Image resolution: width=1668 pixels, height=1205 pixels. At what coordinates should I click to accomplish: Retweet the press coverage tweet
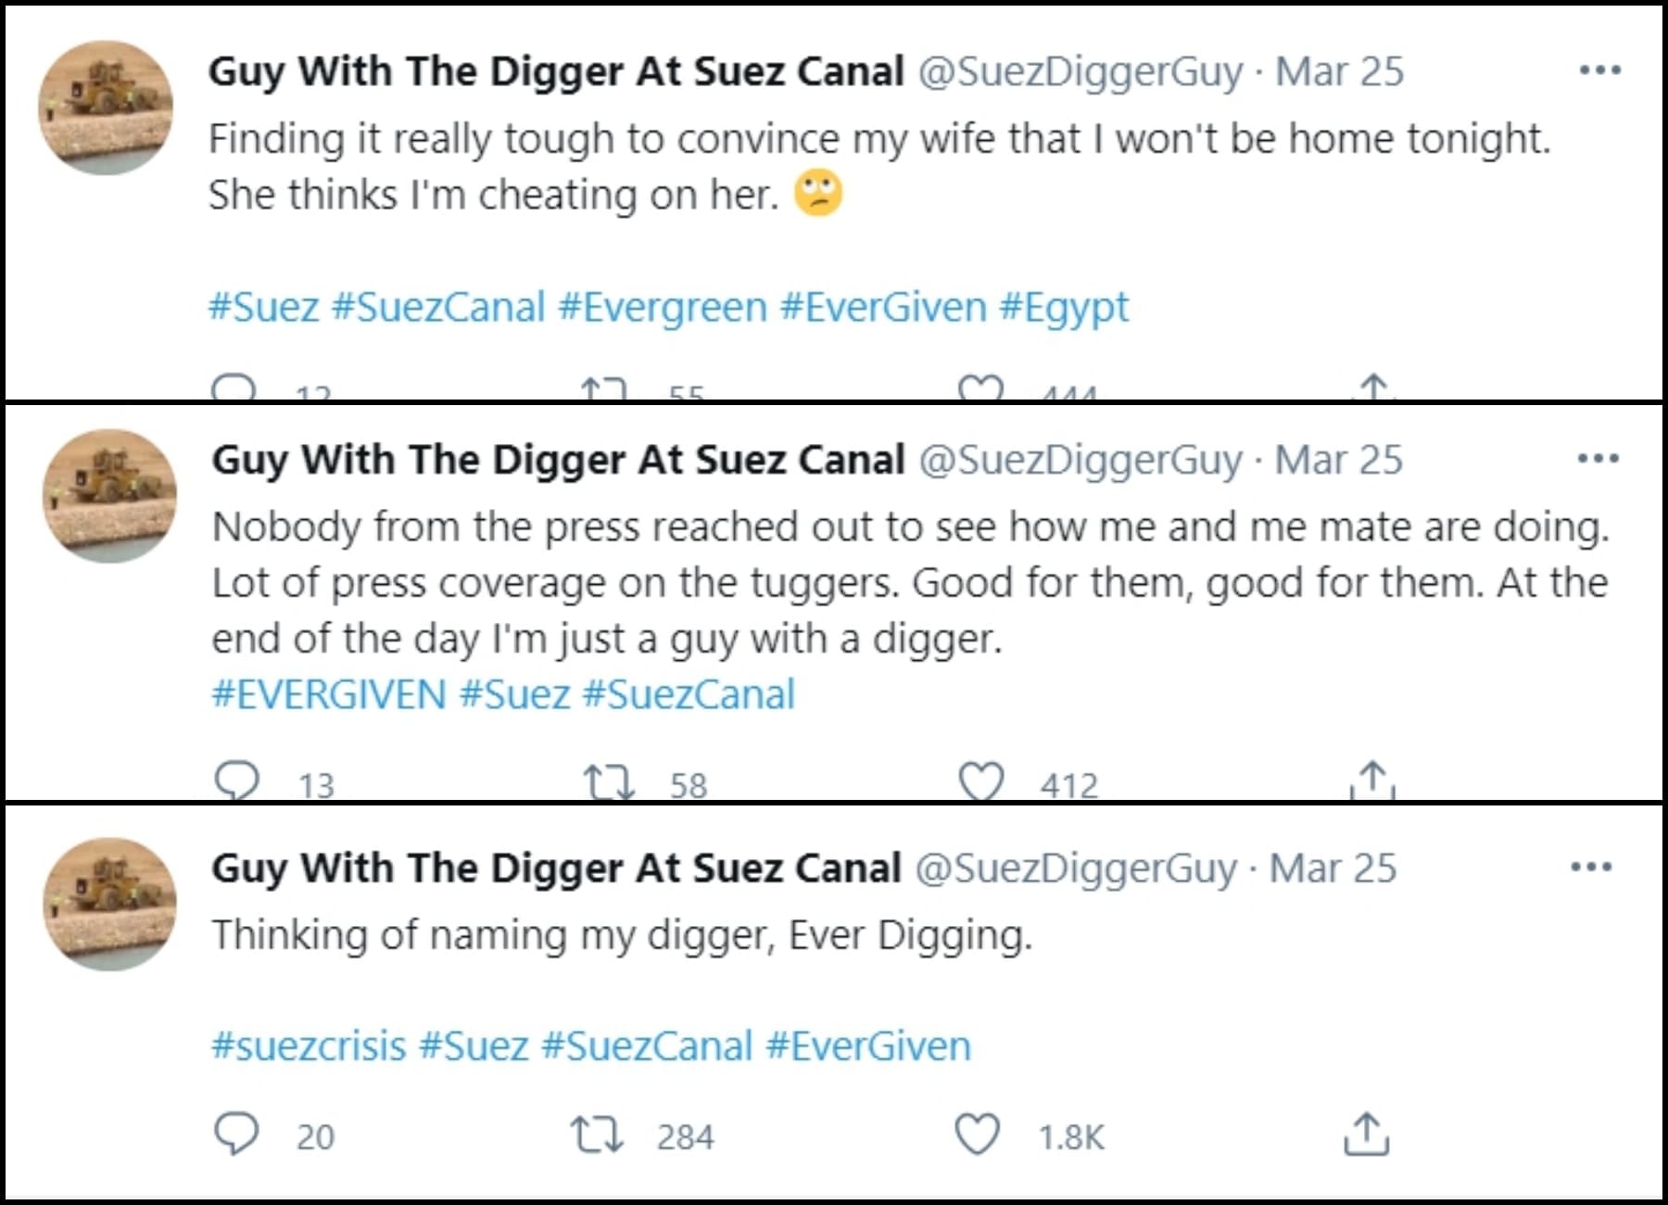pyautogui.click(x=609, y=783)
